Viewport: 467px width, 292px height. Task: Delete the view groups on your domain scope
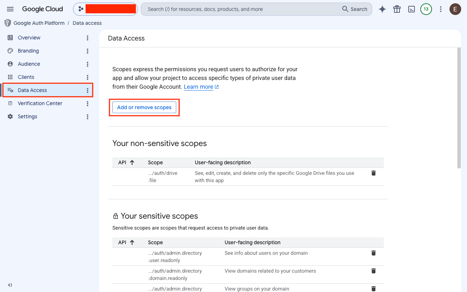point(374,289)
